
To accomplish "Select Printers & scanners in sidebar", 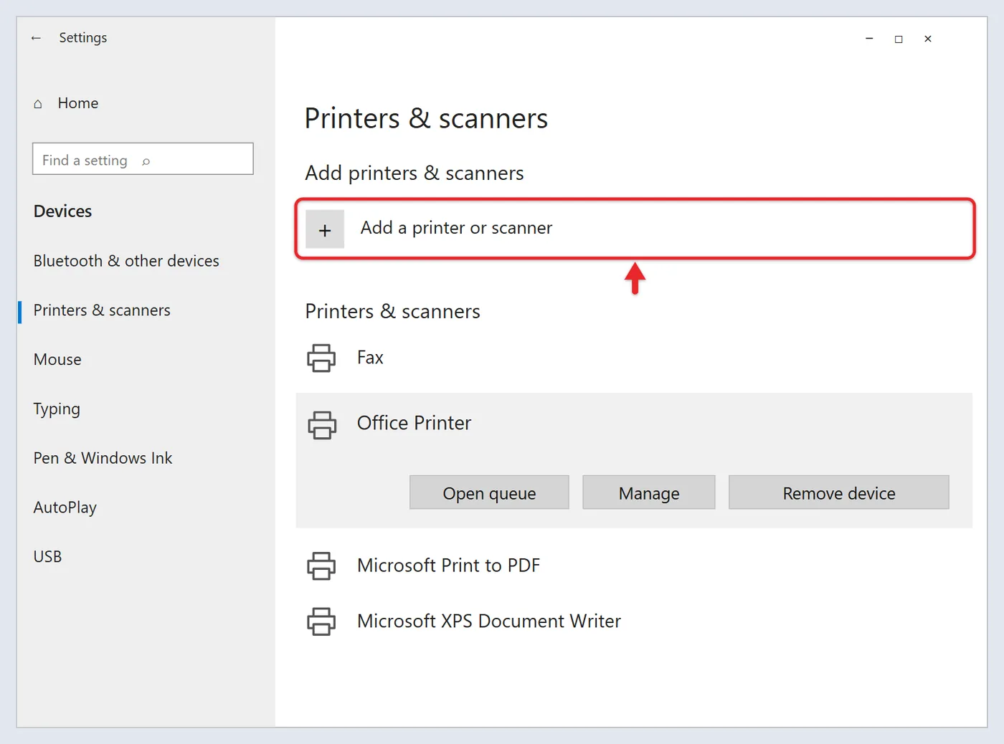I will 102,310.
